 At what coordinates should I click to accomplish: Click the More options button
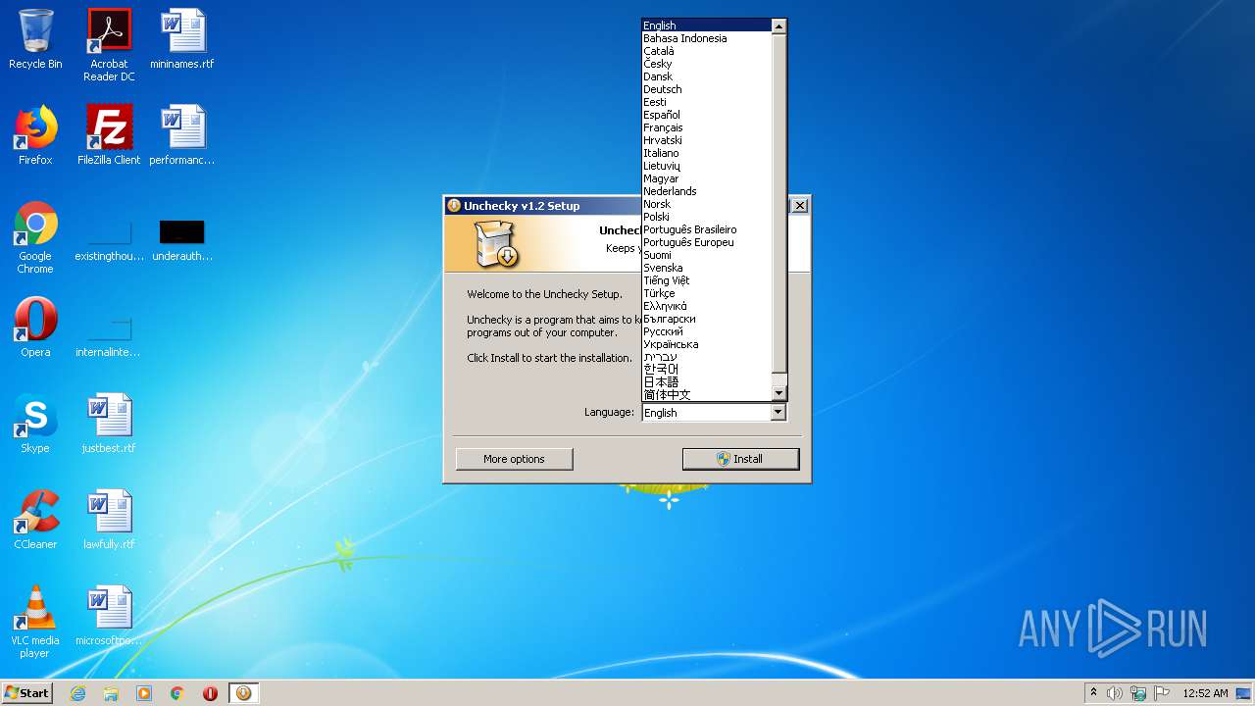(514, 459)
